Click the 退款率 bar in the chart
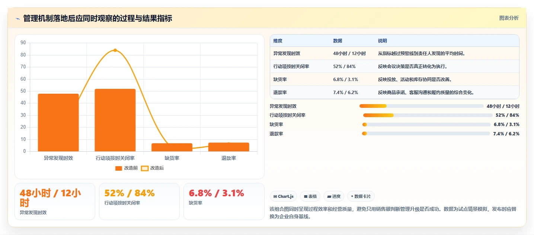The width and height of the screenshot is (534, 235). point(228,147)
